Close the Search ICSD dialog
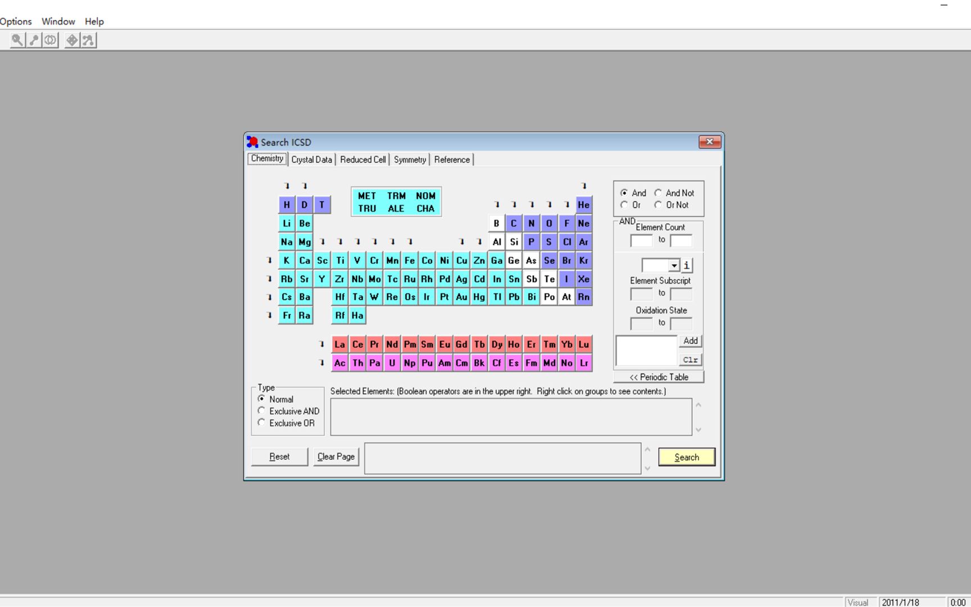The width and height of the screenshot is (971, 607). 710,142
